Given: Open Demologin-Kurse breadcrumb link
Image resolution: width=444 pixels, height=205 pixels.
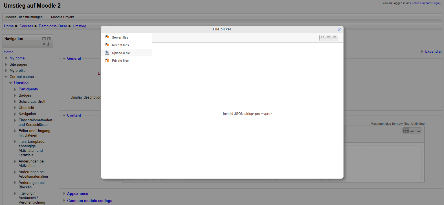Looking at the screenshot, I should click(53, 26).
